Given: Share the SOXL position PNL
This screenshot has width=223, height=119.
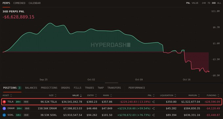Looking at the screenshot, I should [x=153, y=115].
